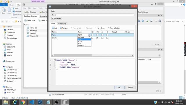Screen dimensions: 186x105
Task: Select the Name field name cell
Action: [64, 35]
